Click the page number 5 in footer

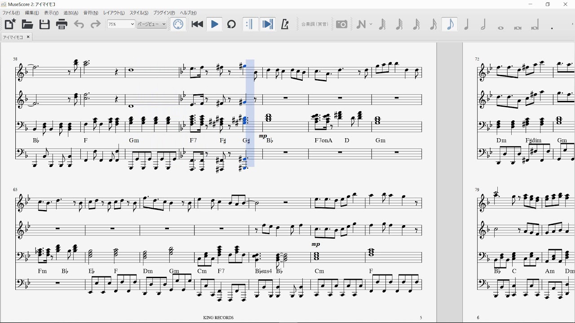pyautogui.click(x=421, y=318)
